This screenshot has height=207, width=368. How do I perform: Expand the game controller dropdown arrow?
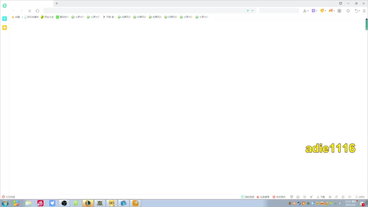point(334,11)
